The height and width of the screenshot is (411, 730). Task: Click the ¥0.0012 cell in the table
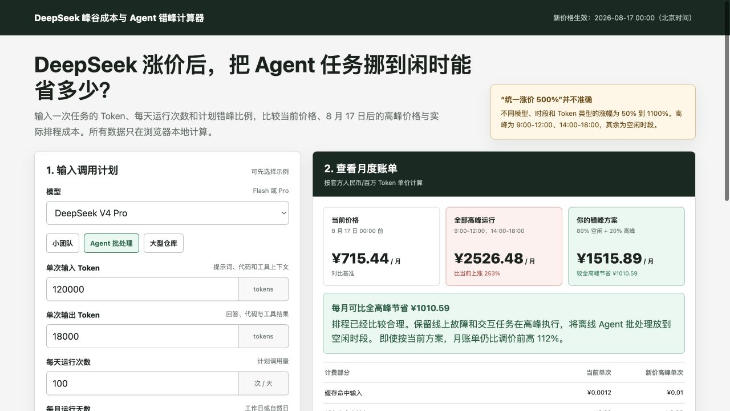(x=599, y=393)
